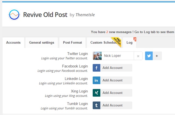Click the Tumblr Login label
175x115 pixels.
pyautogui.click(x=77, y=104)
